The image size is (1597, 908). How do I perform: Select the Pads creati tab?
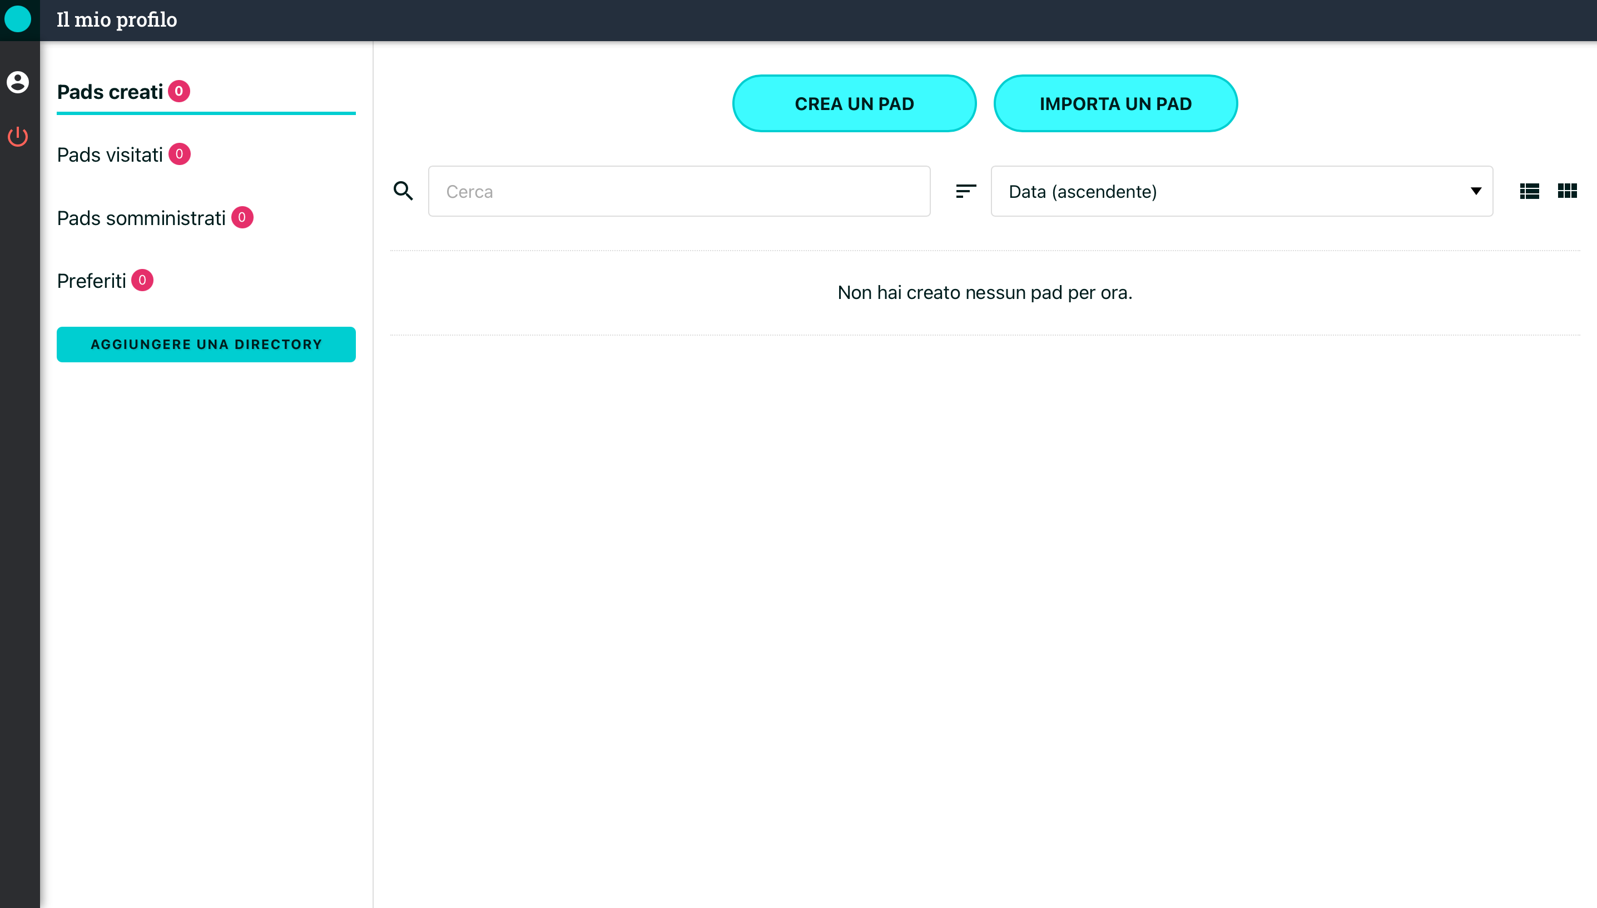[x=206, y=92]
